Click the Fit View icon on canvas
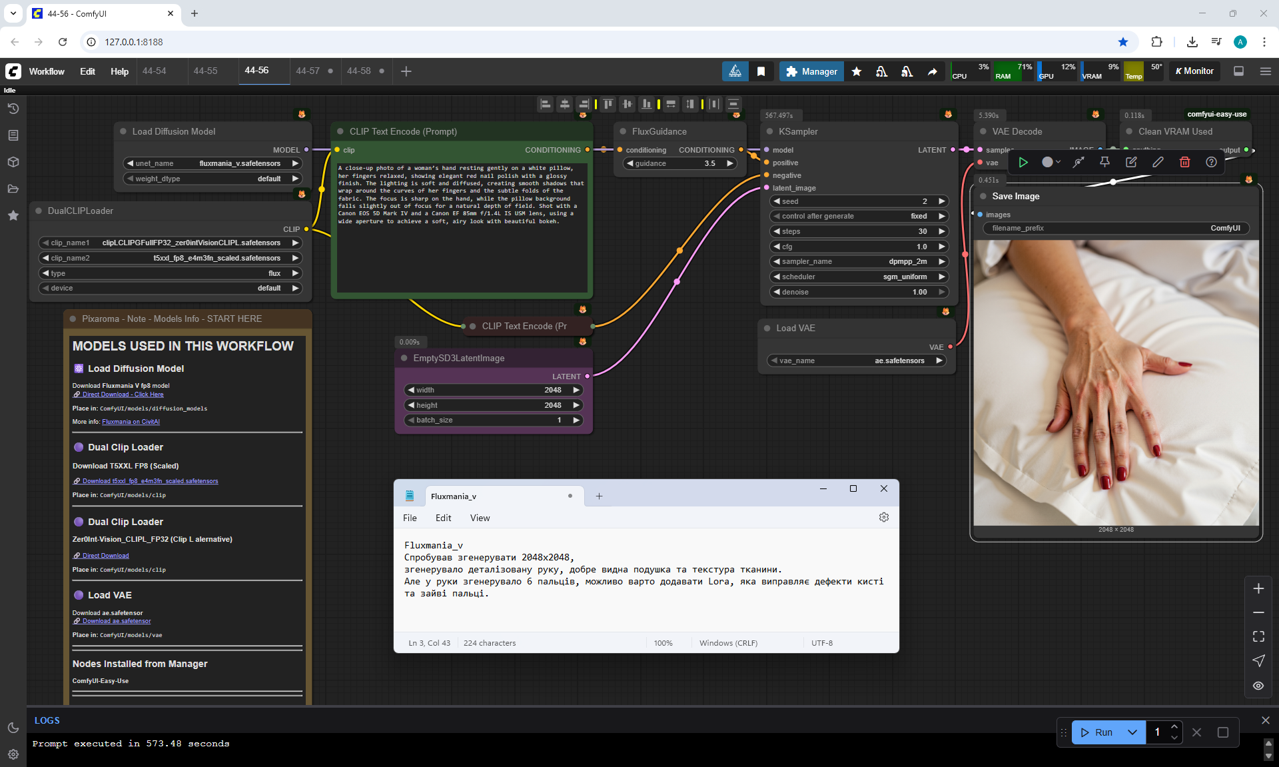Image resolution: width=1279 pixels, height=767 pixels. point(1258,636)
